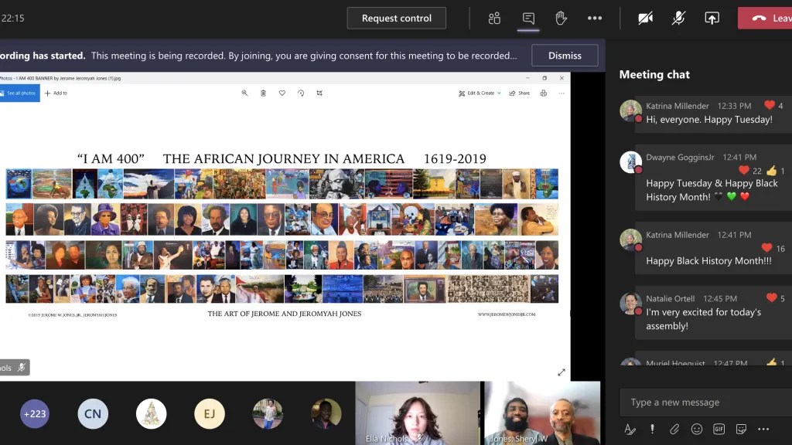792x445 pixels.
Task: Click heart reaction on Dwayne GogginsJr message
Action: pos(743,171)
